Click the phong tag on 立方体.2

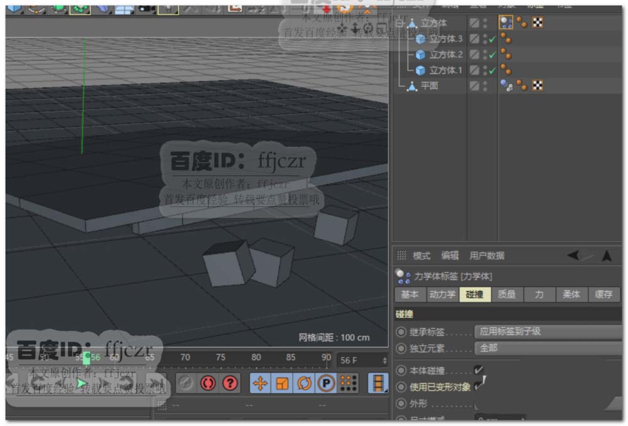pos(506,54)
